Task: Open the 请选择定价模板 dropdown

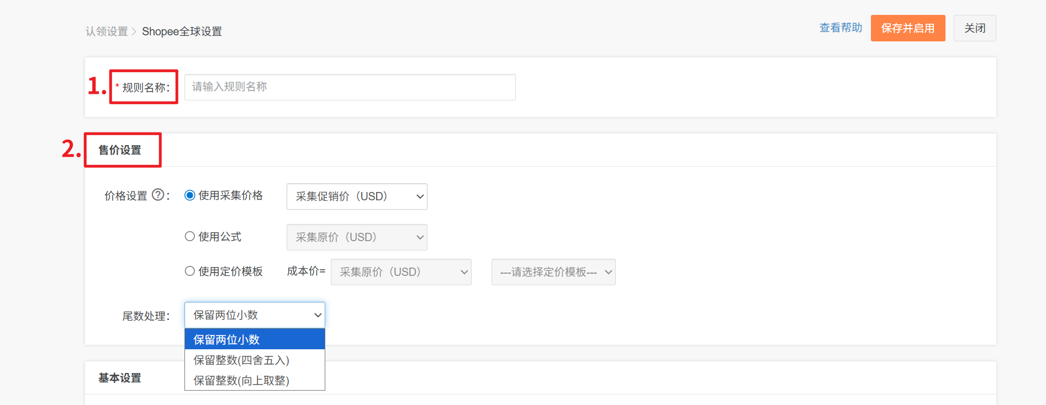Action: pyautogui.click(x=553, y=272)
